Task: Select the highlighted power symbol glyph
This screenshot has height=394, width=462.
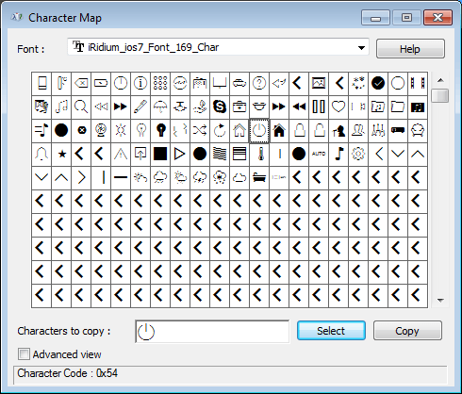Action: (x=259, y=130)
